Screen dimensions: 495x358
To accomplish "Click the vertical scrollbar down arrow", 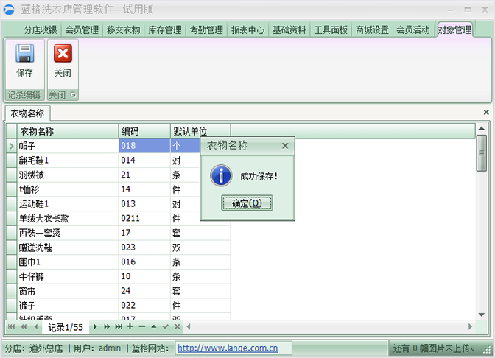I will (x=481, y=312).
